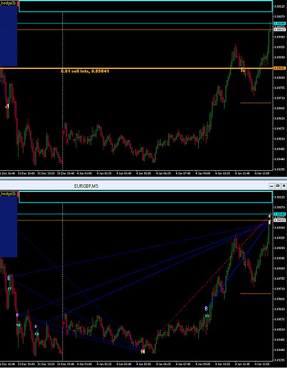Click the blue entry arrow above marker 19
Image resolution: width=287 pixels, height=368 pixels.
[36, 326]
